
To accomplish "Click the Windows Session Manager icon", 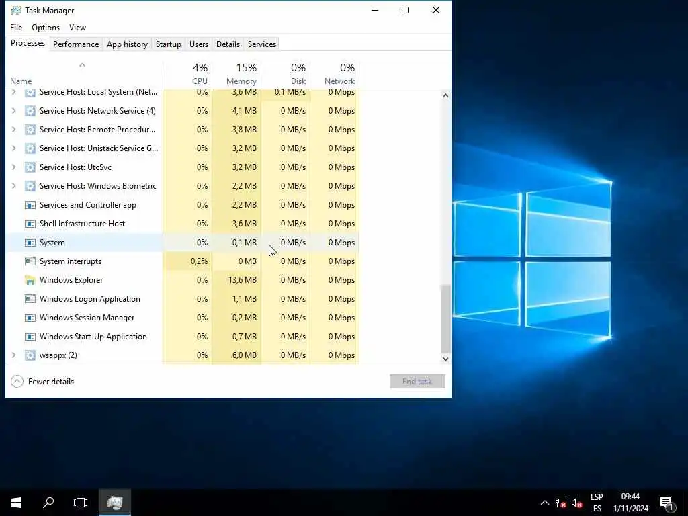I will click(30, 318).
